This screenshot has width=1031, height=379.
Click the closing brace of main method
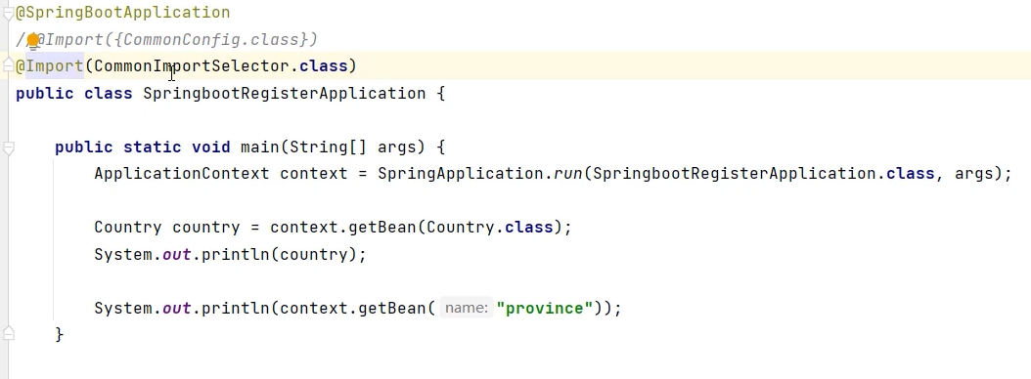(x=59, y=334)
